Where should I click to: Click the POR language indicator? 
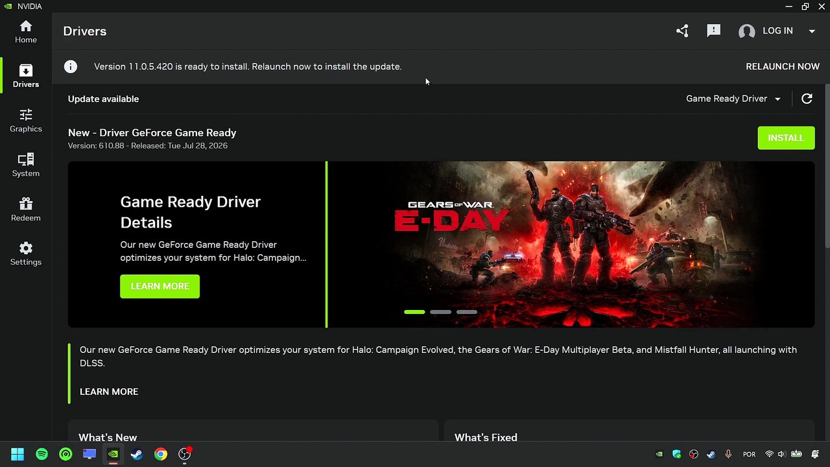[x=749, y=454]
